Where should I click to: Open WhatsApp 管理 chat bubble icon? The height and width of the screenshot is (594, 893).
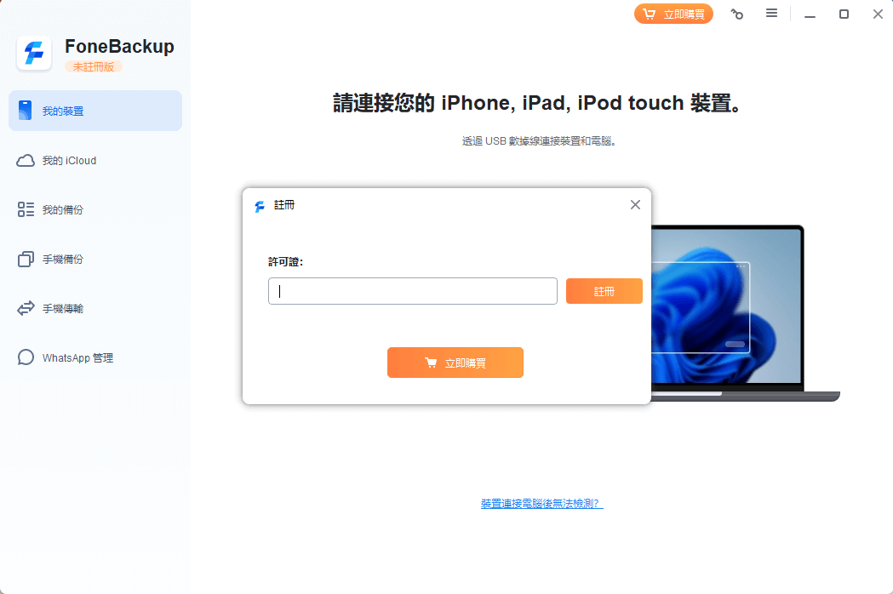point(26,357)
